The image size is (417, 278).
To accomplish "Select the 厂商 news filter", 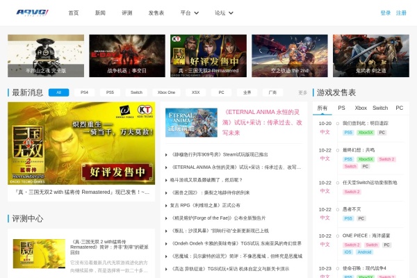I will (272, 92).
